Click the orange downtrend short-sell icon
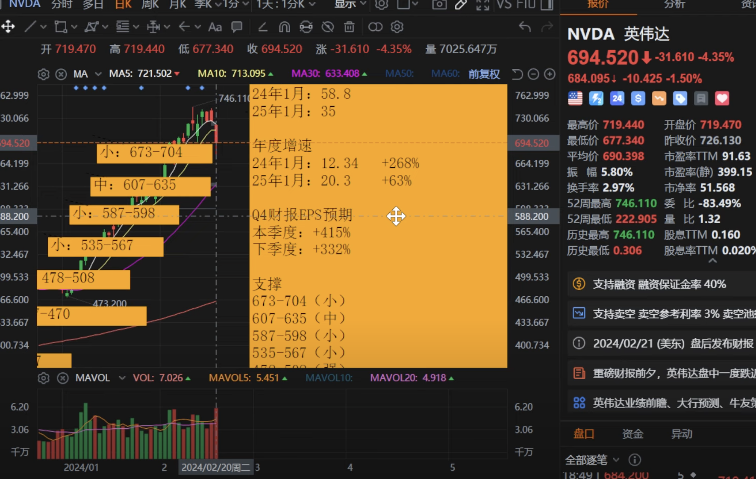 tap(659, 98)
